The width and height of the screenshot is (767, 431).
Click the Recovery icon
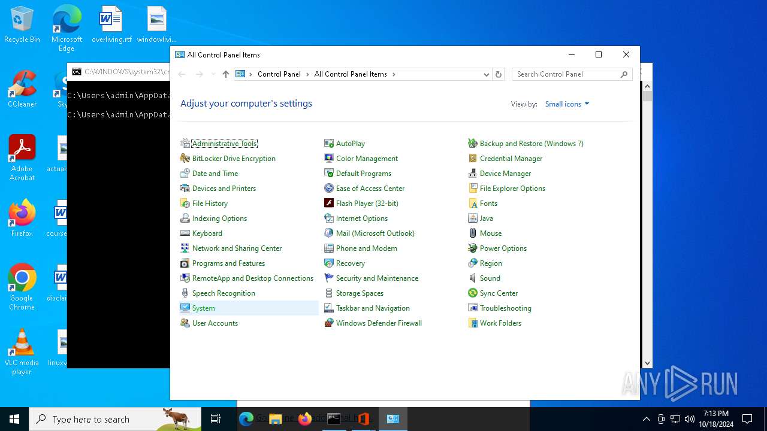[x=329, y=263]
